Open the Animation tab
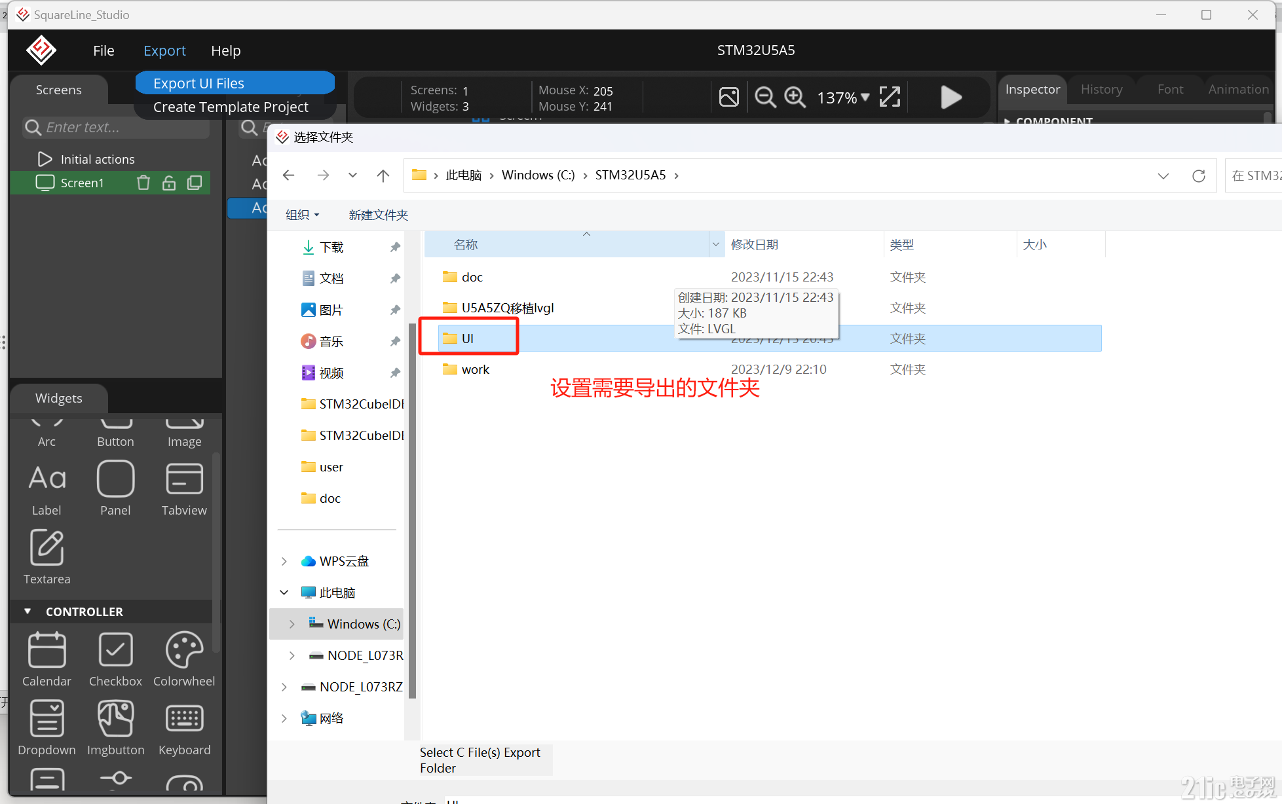Image resolution: width=1282 pixels, height=804 pixels. 1238,89
